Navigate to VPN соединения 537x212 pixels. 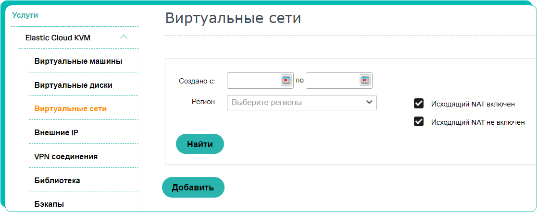click(x=66, y=157)
